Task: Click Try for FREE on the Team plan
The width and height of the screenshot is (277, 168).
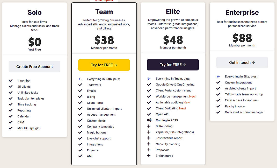Action: click(104, 65)
